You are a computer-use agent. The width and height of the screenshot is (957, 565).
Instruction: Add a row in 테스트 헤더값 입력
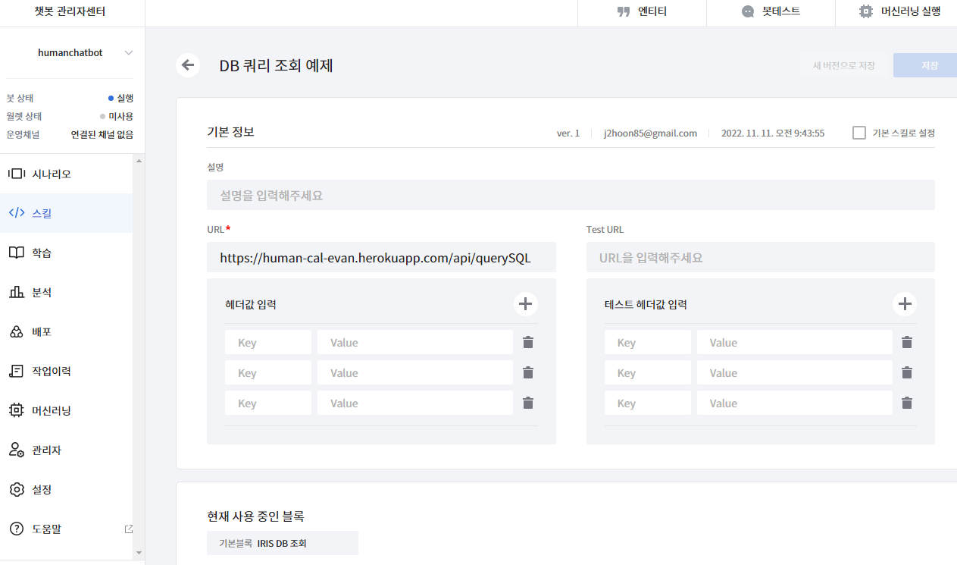(x=905, y=303)
